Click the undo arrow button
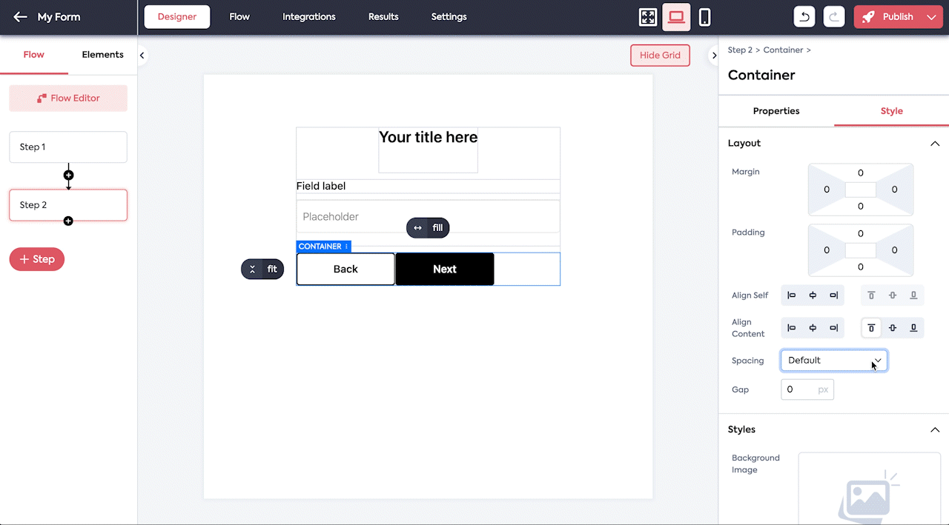Viewport: 949px width, 525px height. tap(804, 17)
